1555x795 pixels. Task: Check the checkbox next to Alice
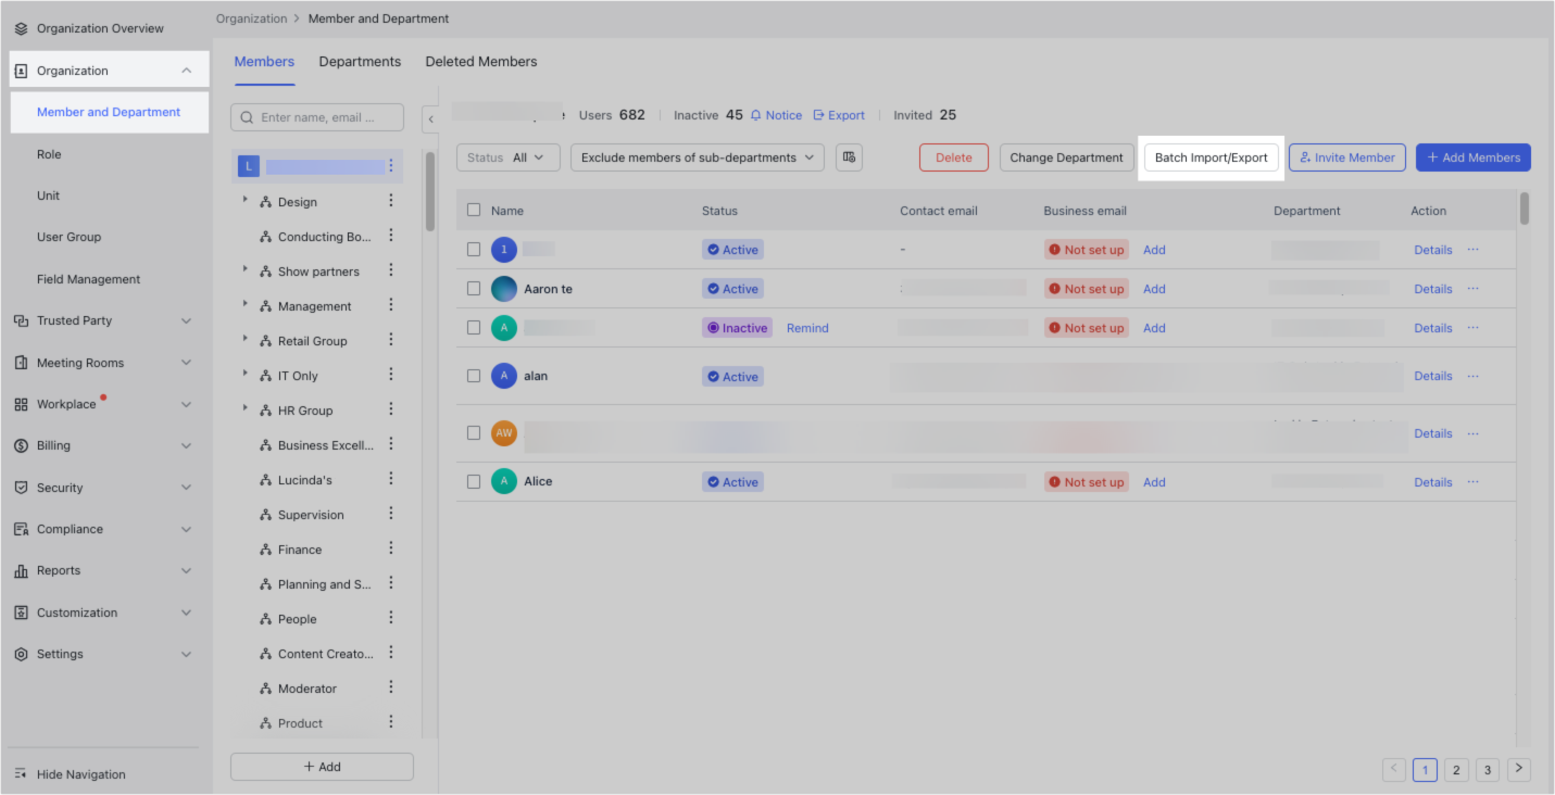[x=473, y=481]
